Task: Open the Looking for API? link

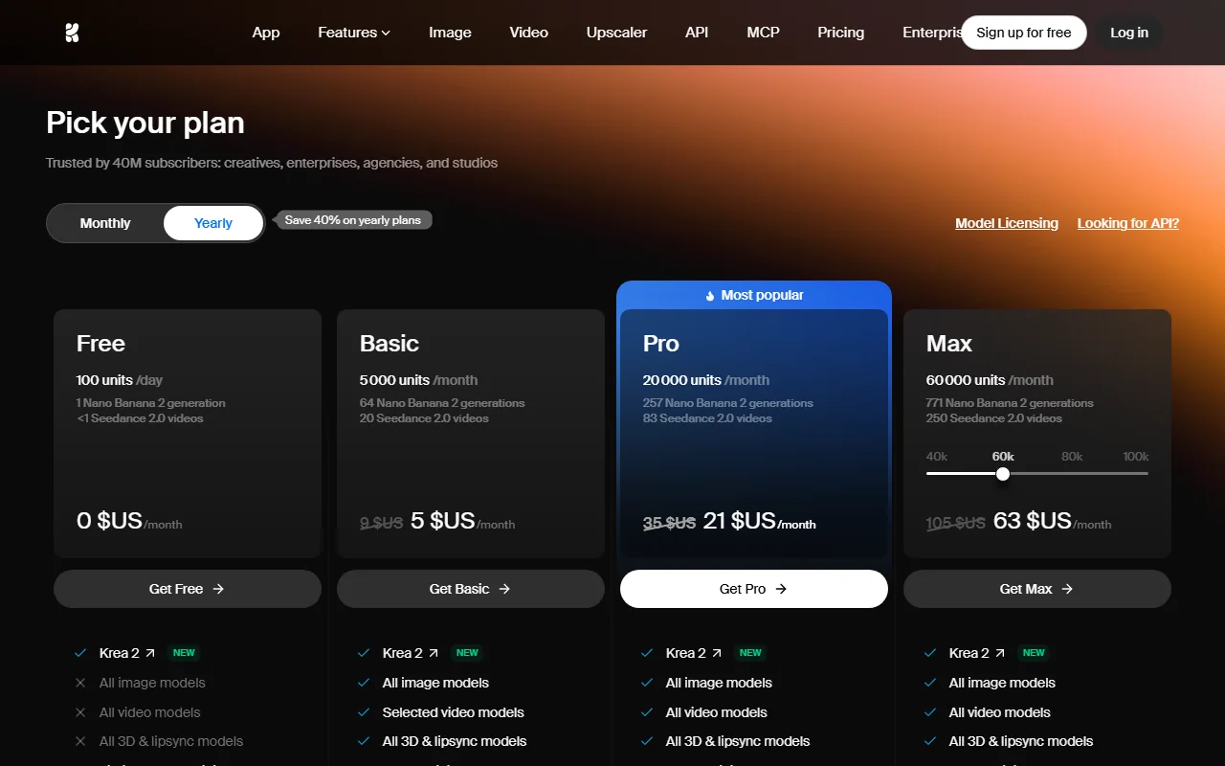Action: (x=1128, y=223)
